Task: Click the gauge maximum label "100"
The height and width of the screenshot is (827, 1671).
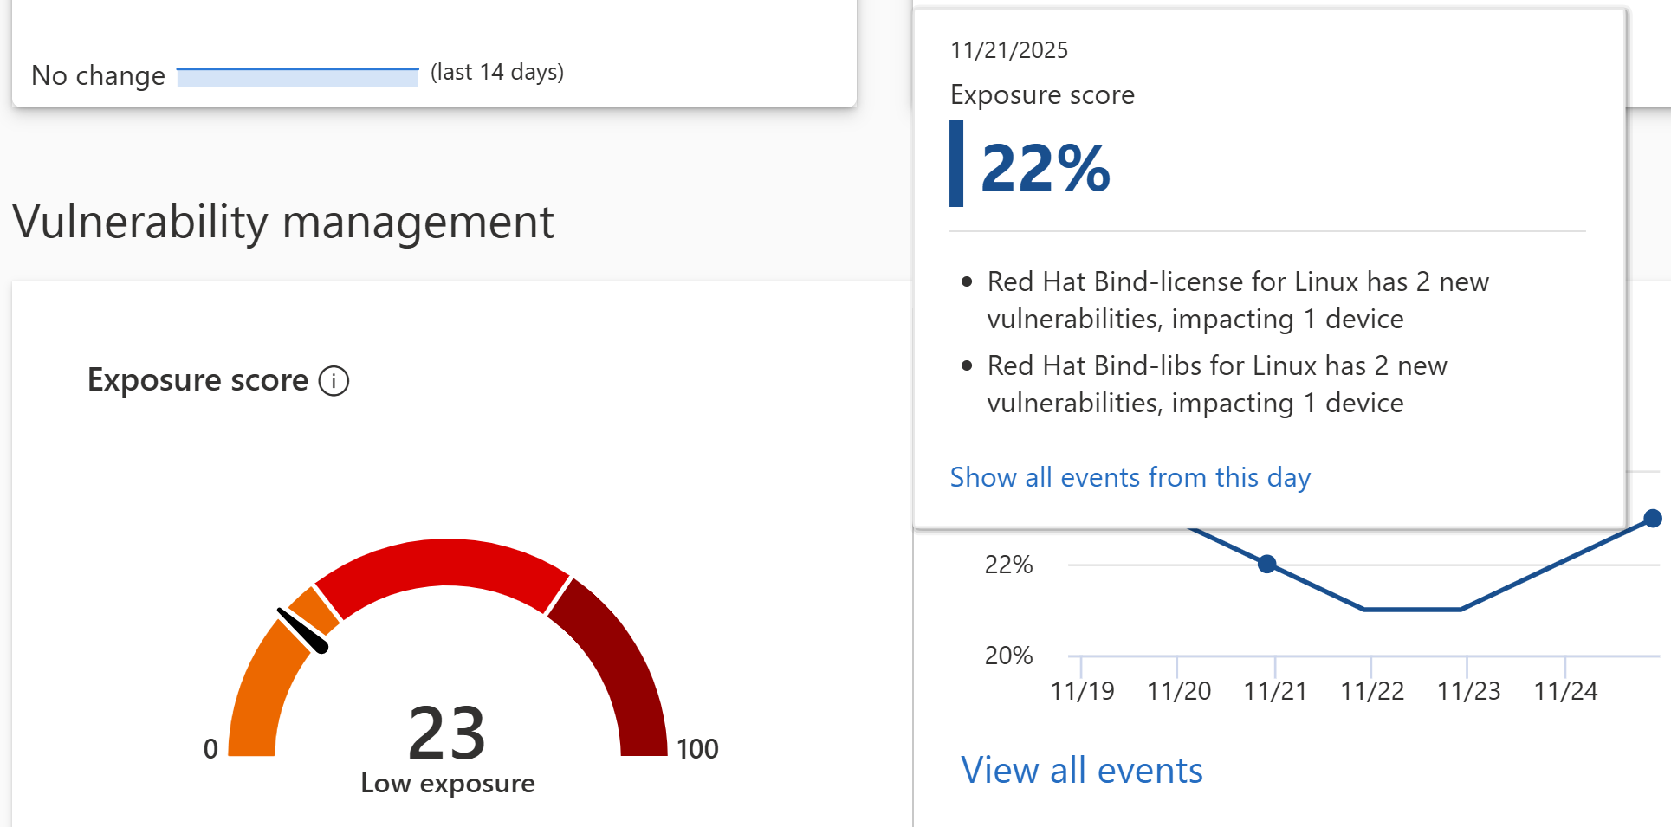Action: (697, 748)
